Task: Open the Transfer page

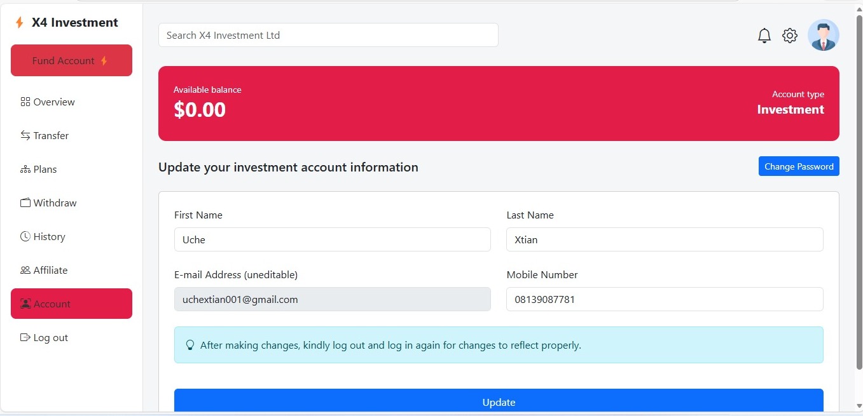Action: [x=71, y=135]
